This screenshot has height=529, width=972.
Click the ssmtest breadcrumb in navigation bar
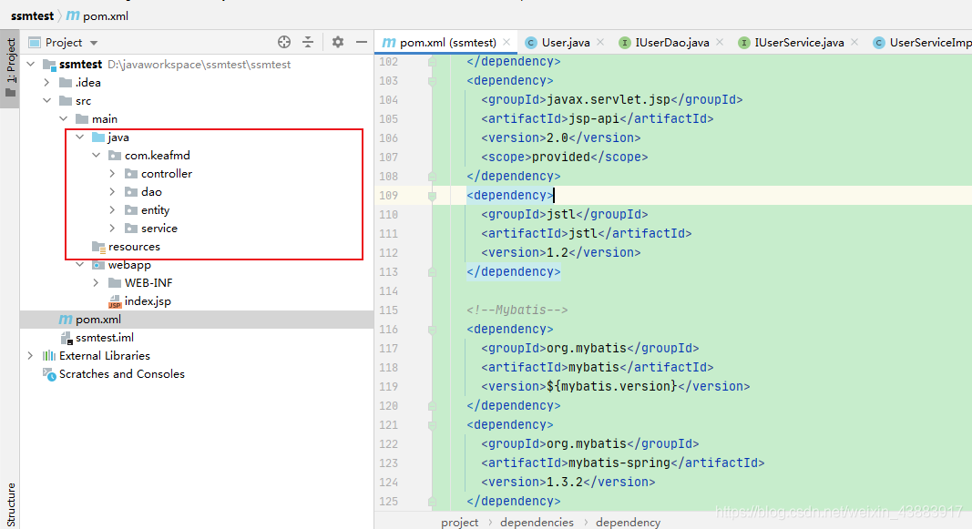[32, 16]
